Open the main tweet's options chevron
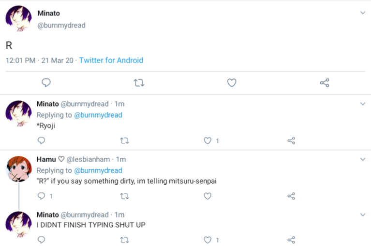 click(363, 13)
